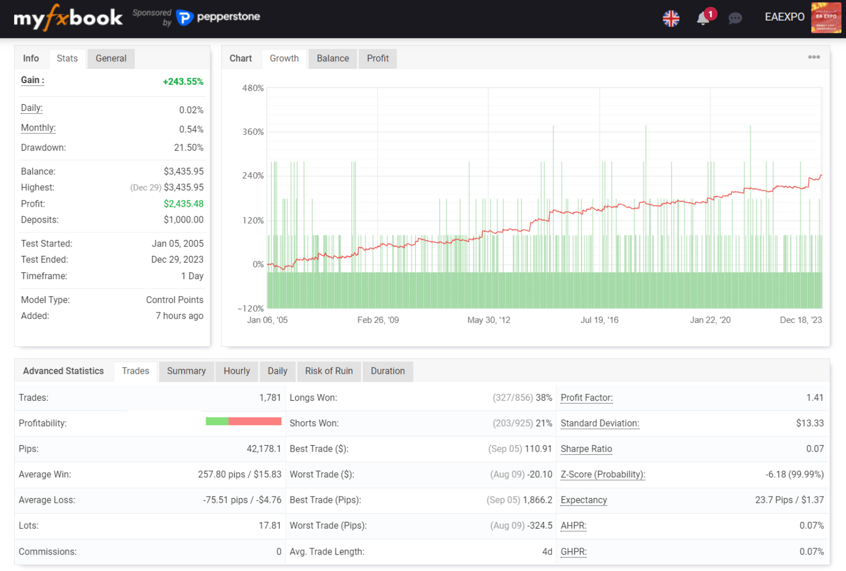The height and width of the screenshot is (571, 846).
Task: Click the Profit Factor label
Action: [586, 398]
